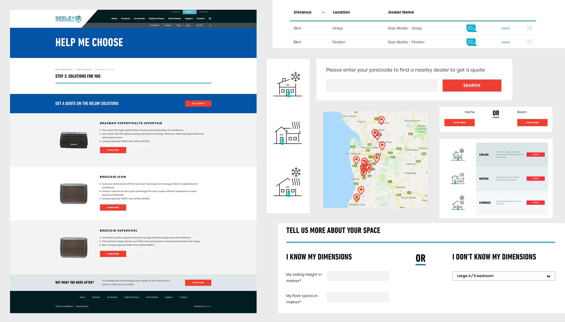Click the large combined heating-cooling house icon

[x=288, y=182]
